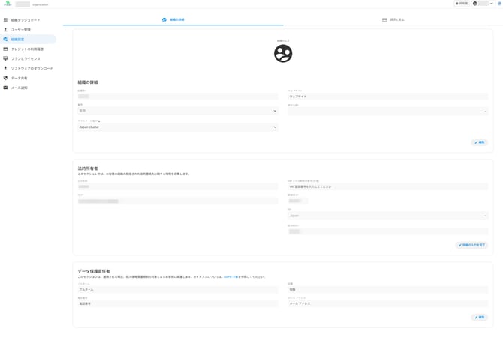Image resolution: width=503 pixels, height=337 pixels.
Task: Click 編集 button in 組織の詳細 section
Action: click(479, 142)
